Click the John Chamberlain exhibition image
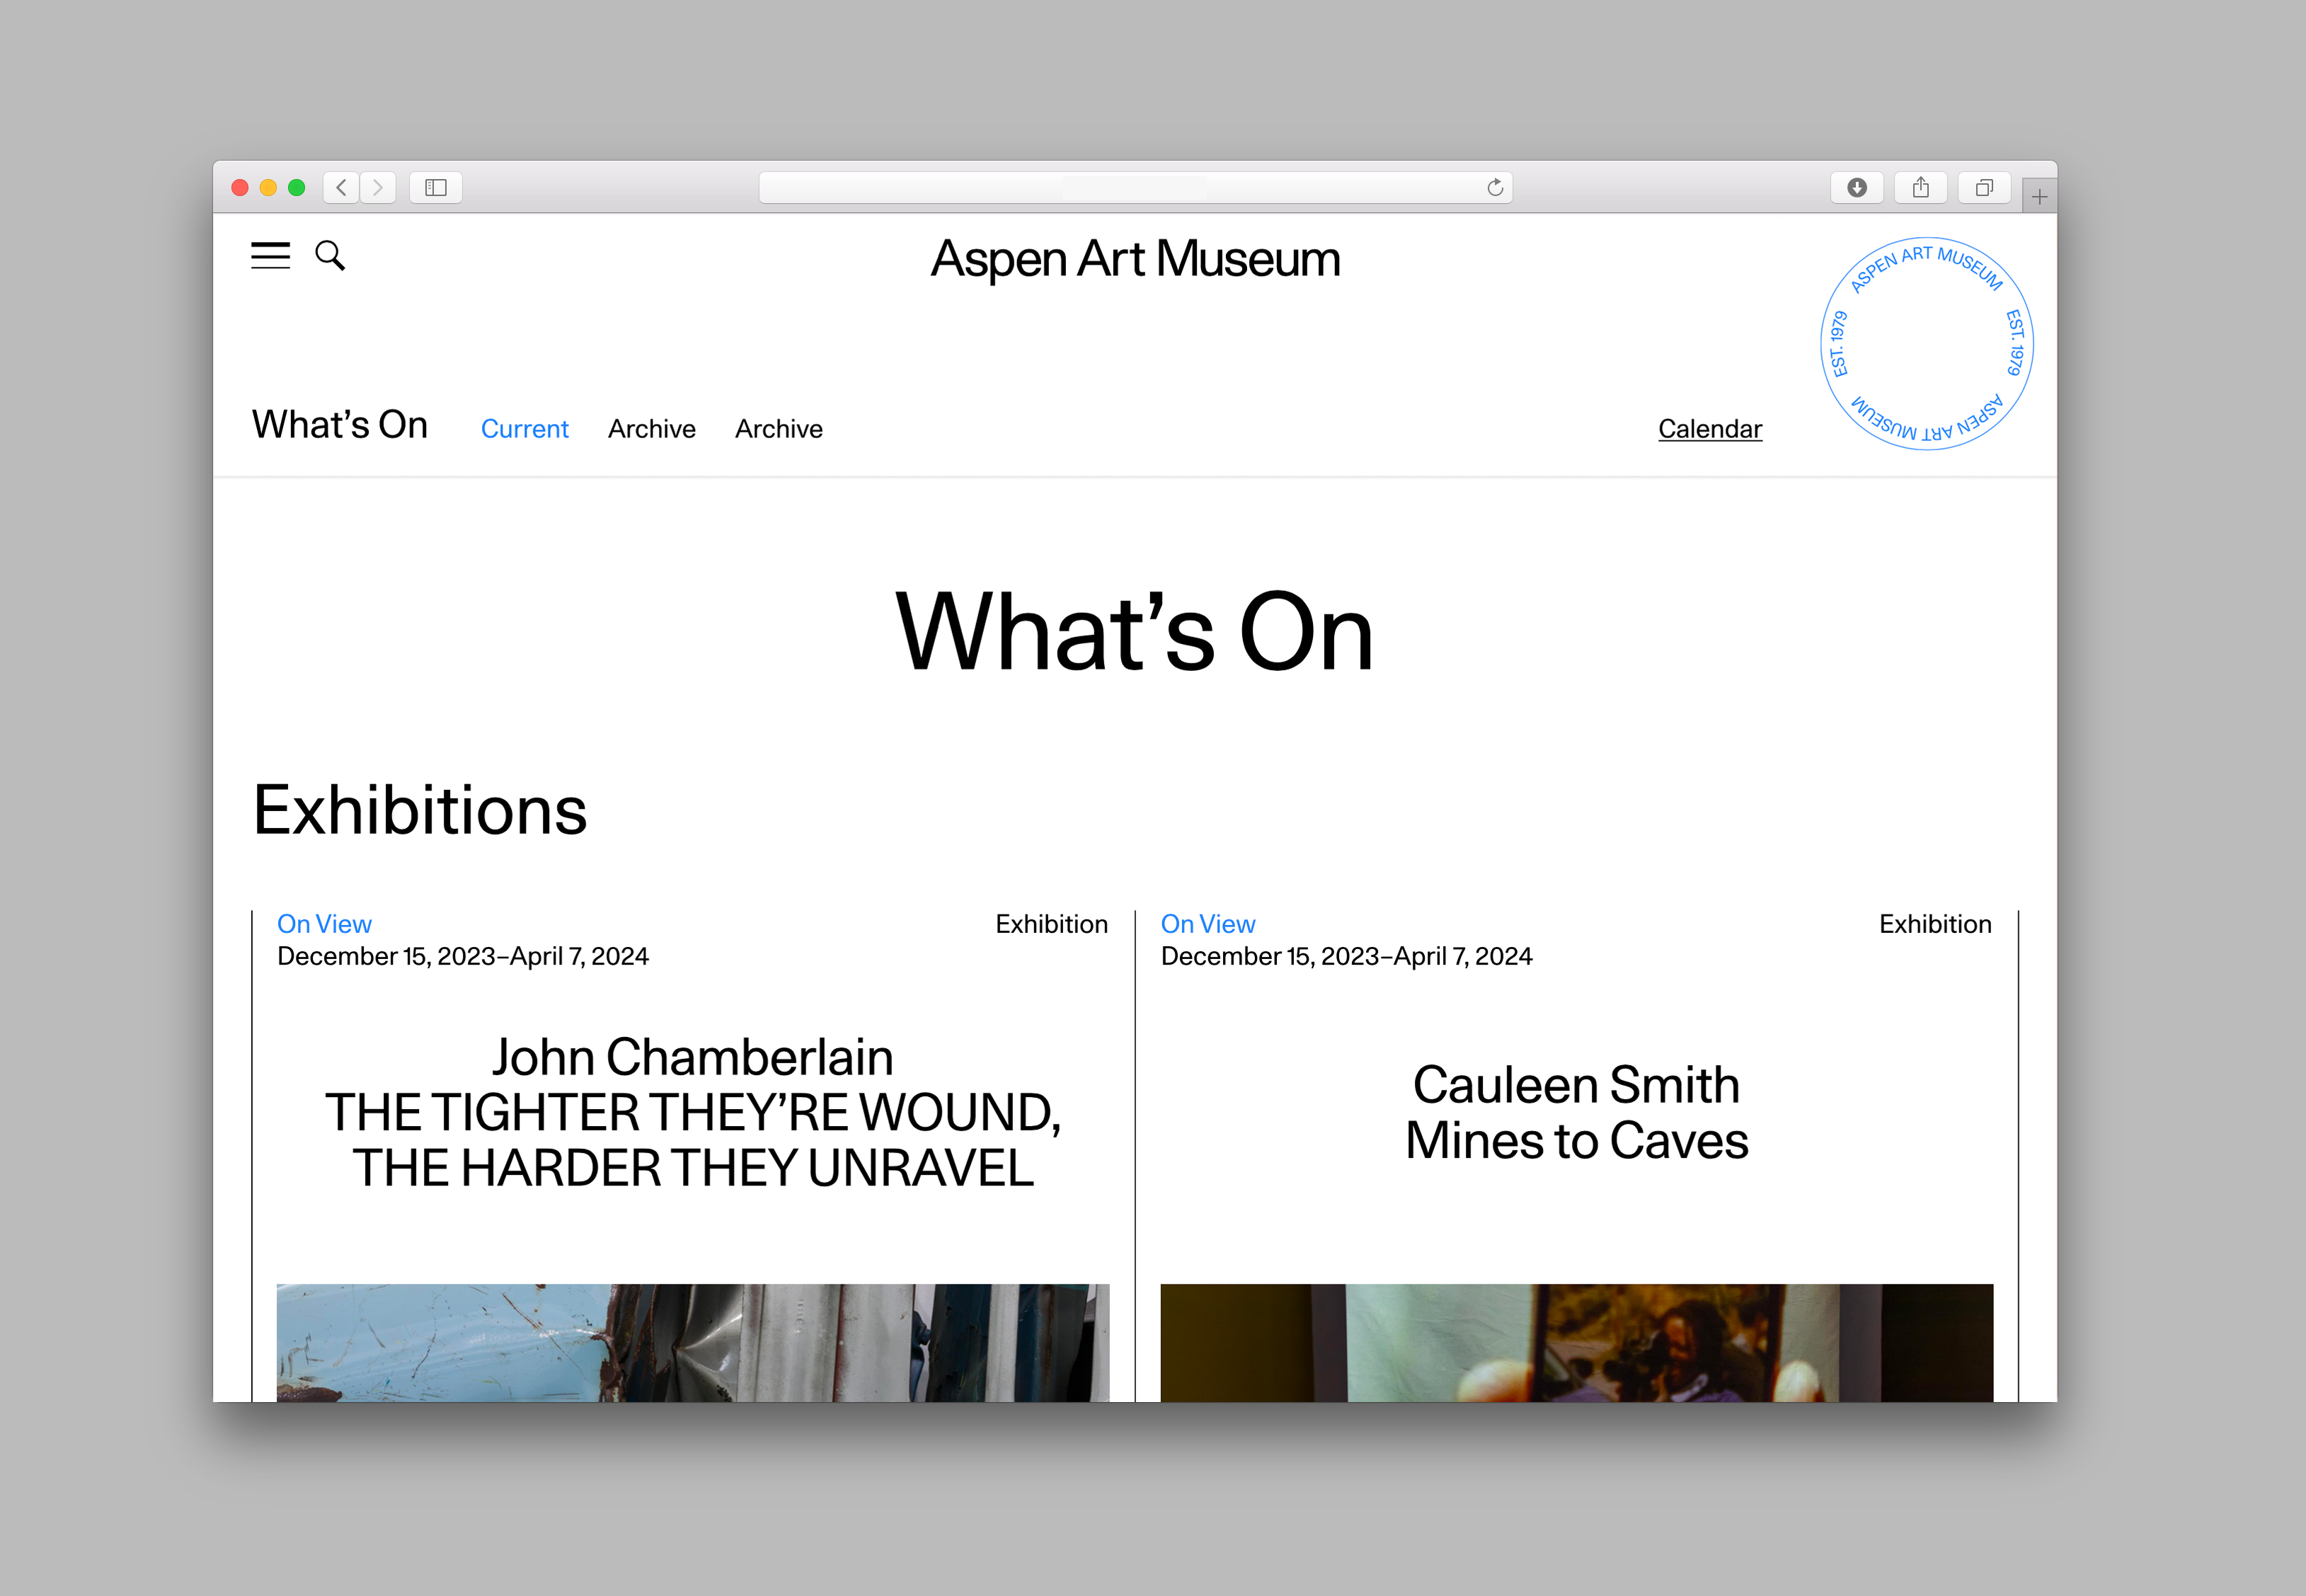 693,1342
